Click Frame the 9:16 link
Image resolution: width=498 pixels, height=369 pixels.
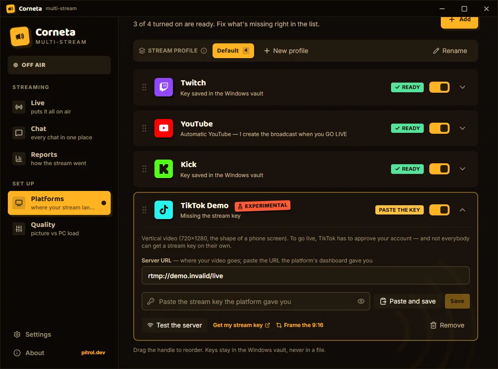(300, 325)
